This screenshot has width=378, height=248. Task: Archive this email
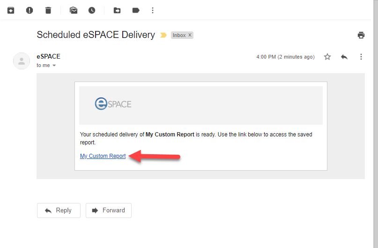(11, 10)
